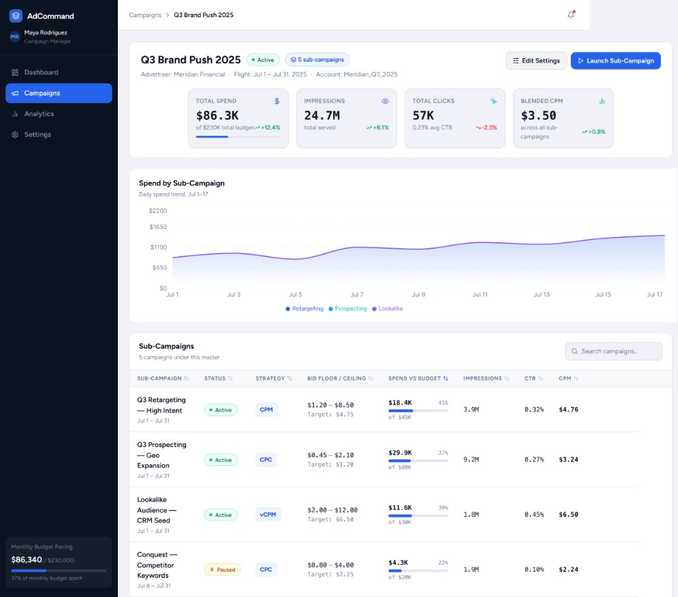Viewport: 678px width, 597px height.
Task: Toggle Lookalike series in chart legend
Action: tap(387, 308)
